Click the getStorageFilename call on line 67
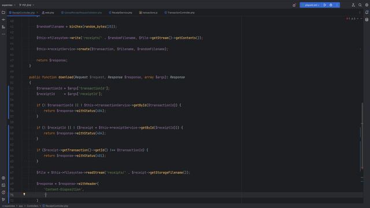This screenshot has height=208, width=370. [x=166, y=173]
